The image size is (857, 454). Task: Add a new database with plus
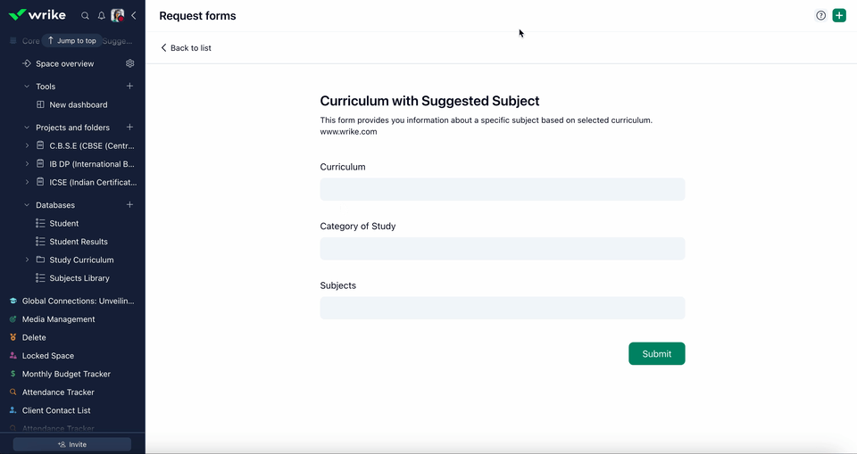[x=129, y=204]
